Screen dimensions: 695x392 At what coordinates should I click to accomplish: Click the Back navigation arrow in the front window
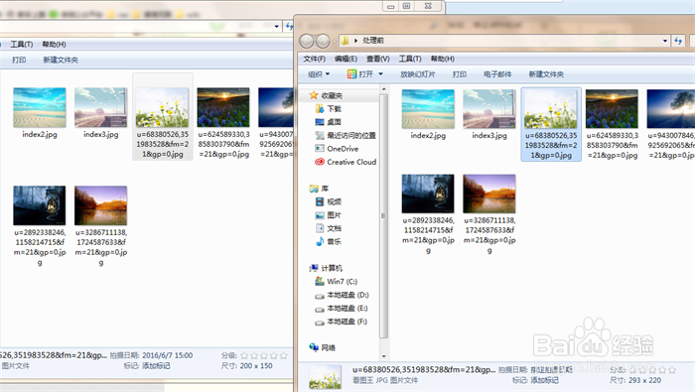pos(307,41)
